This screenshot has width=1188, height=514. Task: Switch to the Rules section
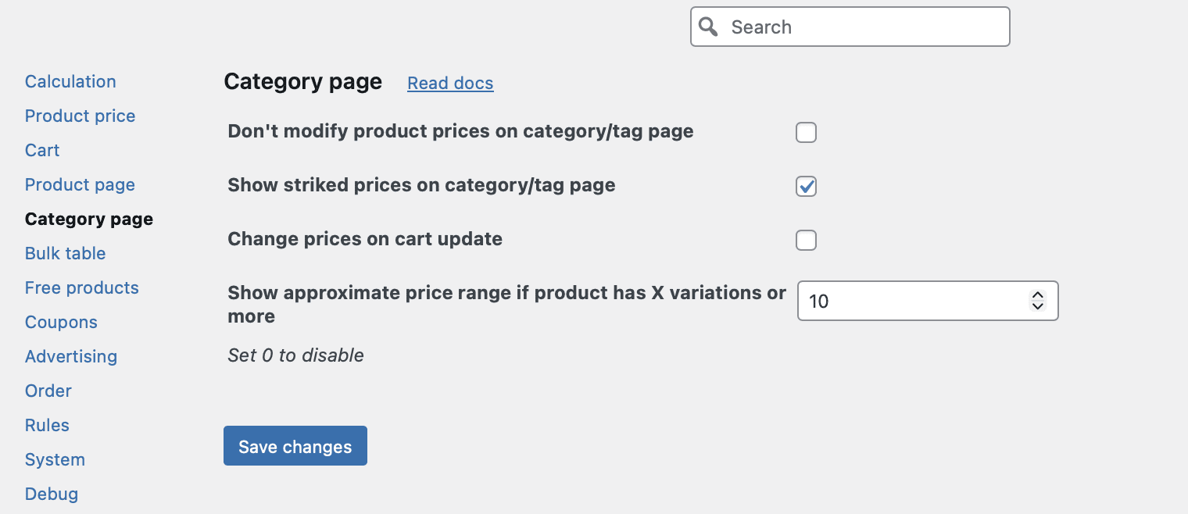[47, 425]
